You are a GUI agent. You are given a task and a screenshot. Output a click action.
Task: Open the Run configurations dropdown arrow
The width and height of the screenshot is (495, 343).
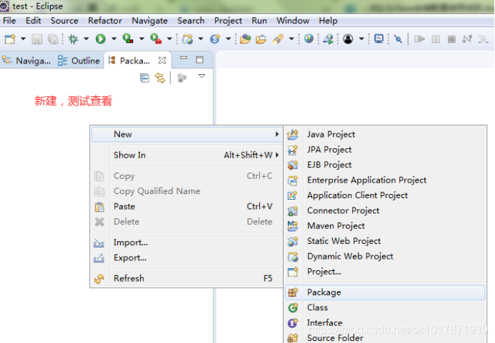[114, 39]
